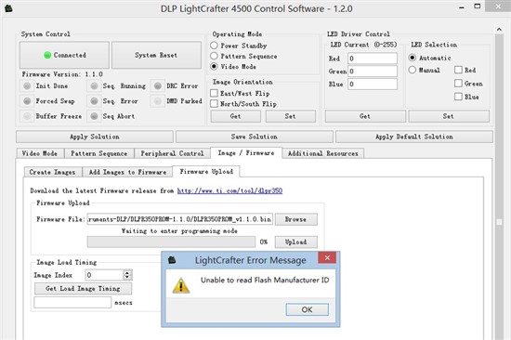Click the Connected button
The width and height of the screenshot is (511, 340).
[64, 55]
